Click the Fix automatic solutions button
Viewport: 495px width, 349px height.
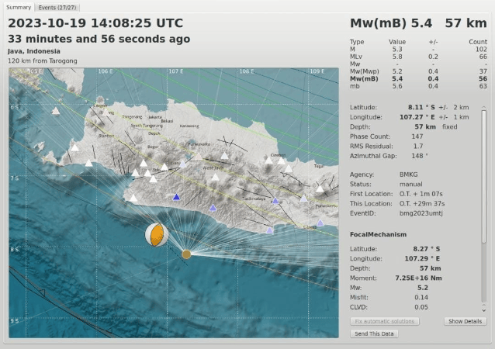[x=385, y=321]
